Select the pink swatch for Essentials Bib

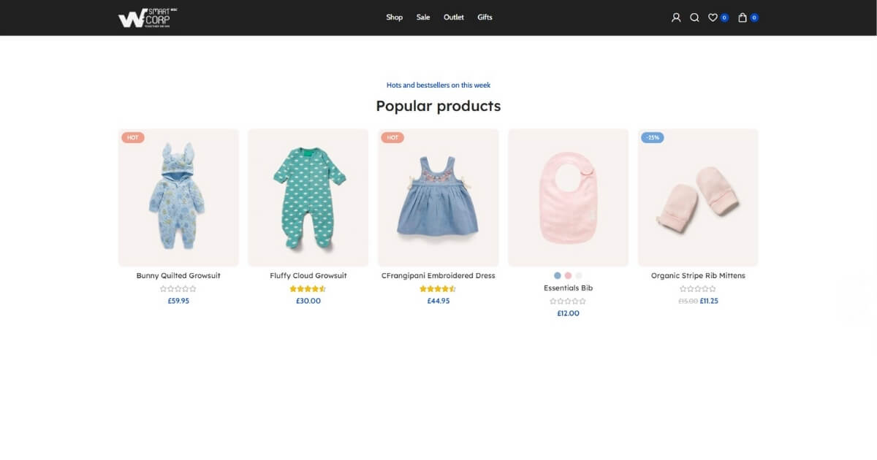pyautogui.click(x=568, y=275)
